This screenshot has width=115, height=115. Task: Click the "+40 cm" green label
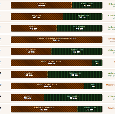(x=112, y=27)
